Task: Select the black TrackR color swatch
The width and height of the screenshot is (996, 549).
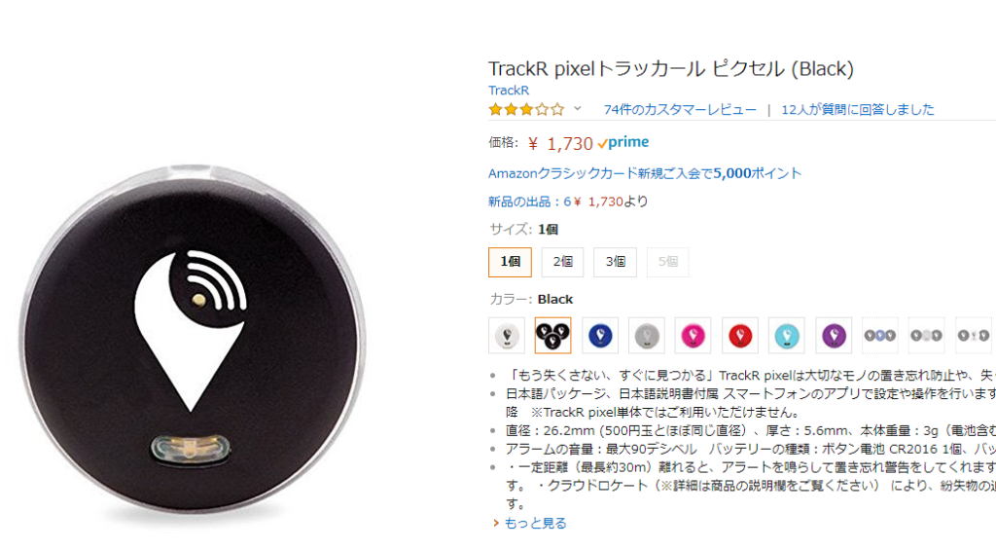Action: click(x=552, y=335)
